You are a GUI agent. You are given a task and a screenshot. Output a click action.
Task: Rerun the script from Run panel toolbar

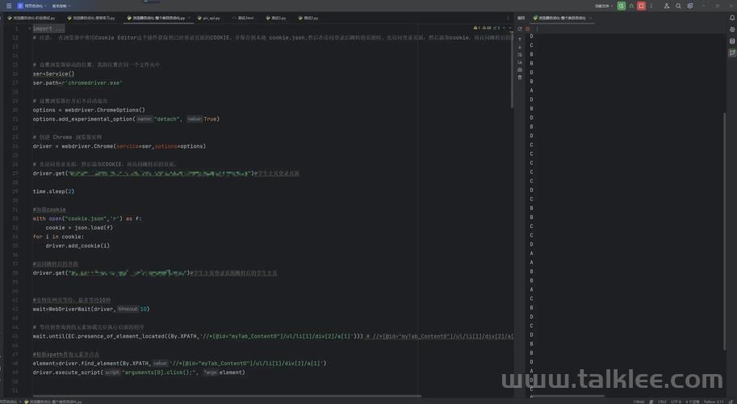point(520,29)
